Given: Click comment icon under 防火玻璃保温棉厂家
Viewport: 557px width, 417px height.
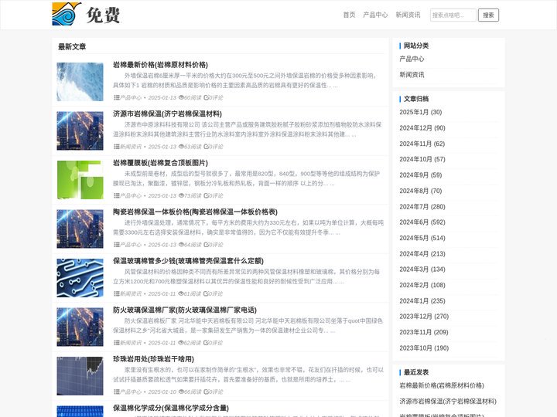Looking at the screenshot, I should (x=206, y=343).
